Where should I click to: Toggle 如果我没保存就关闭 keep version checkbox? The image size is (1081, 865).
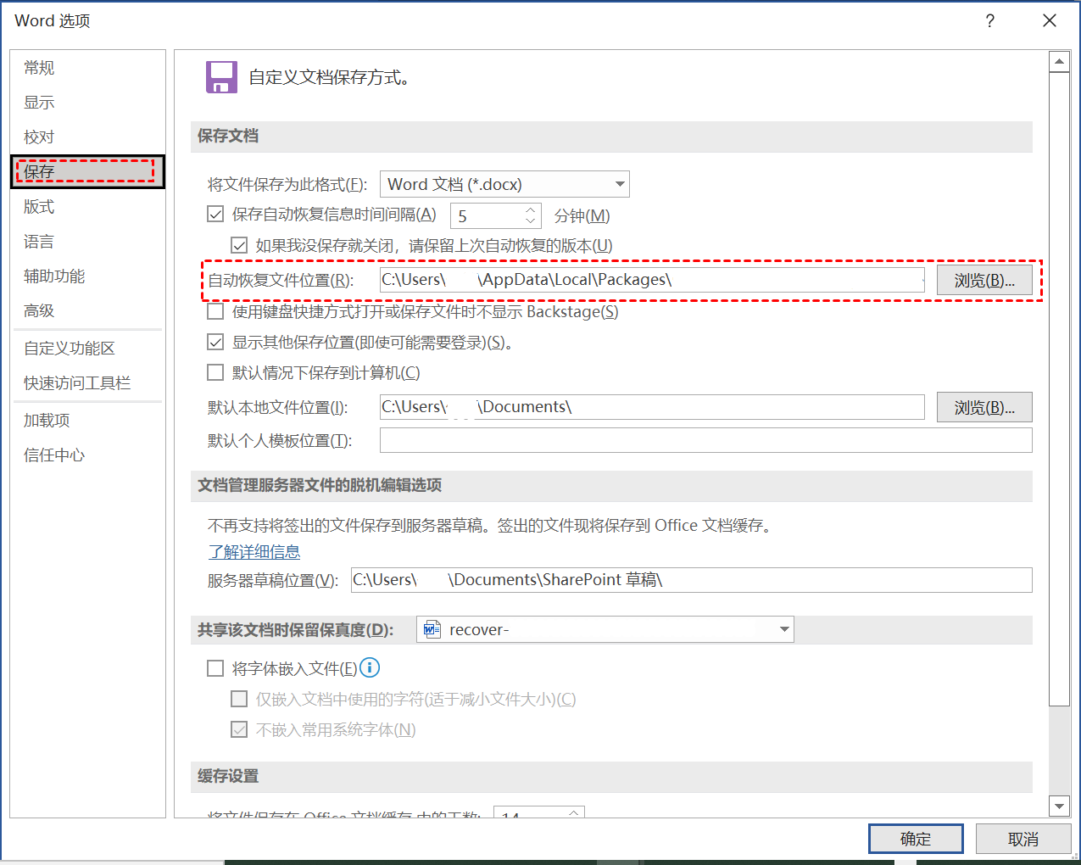coord(239,245)
